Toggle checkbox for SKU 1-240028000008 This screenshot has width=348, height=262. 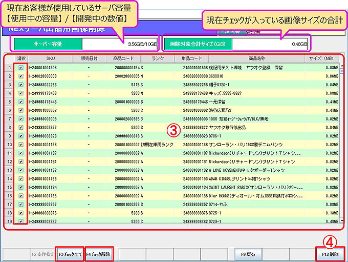pos(21,76)
